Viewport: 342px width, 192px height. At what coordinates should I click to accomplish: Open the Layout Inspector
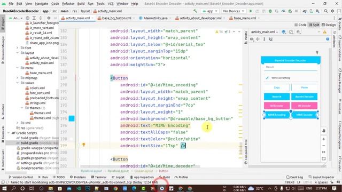pos(322,177)
